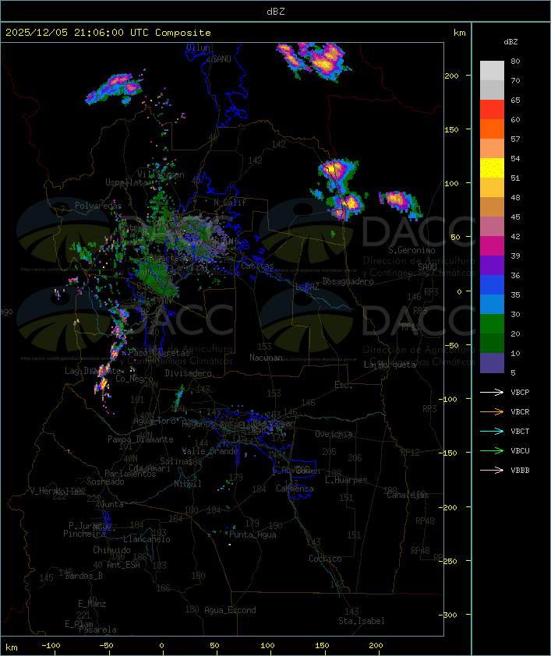Viewport: 551px width, 656px height.
Task: Click the dBZ title in top bar
Action: point(276,12)
